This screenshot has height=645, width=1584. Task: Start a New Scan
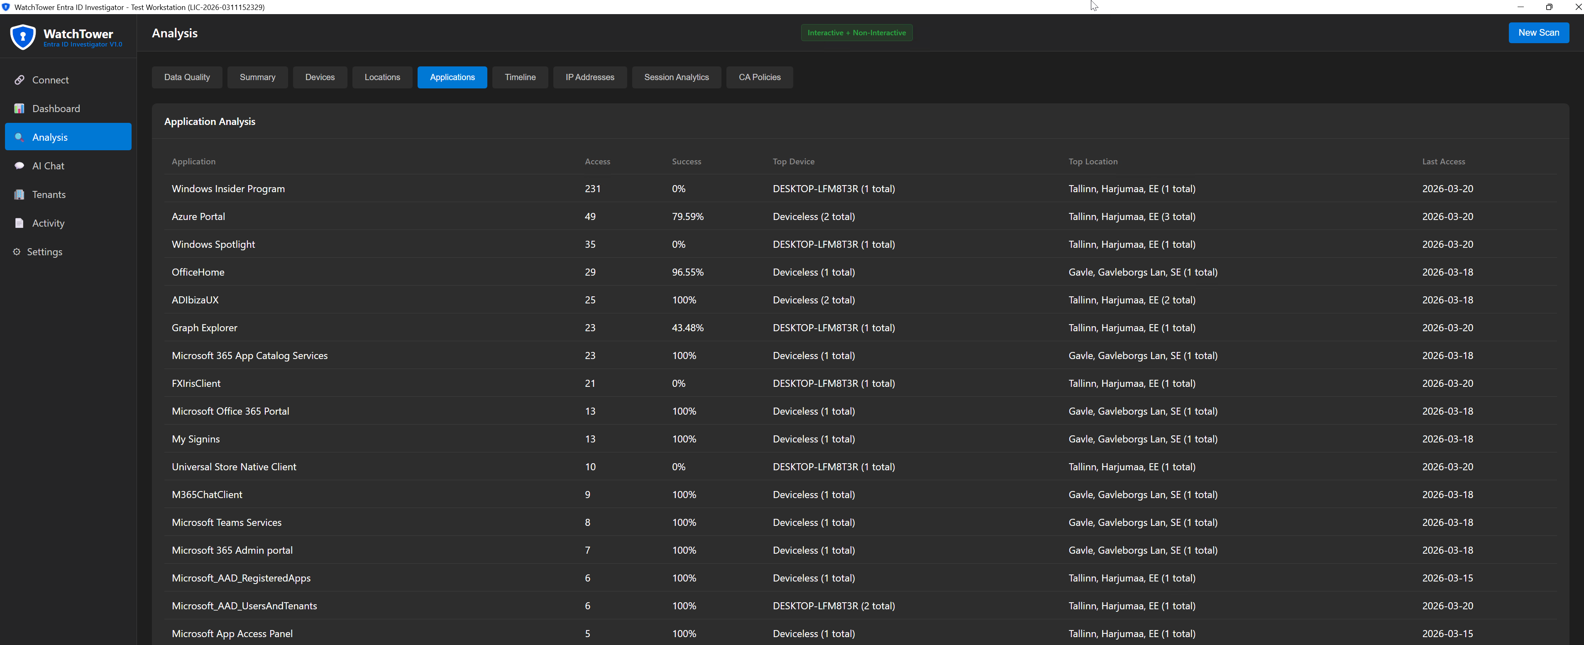click(1538, 32)
